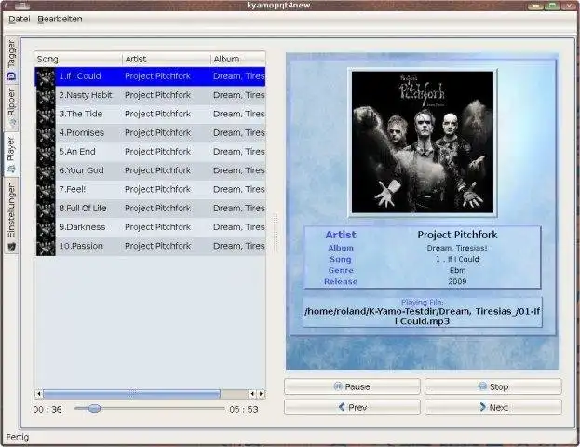Click the left chevron icon on Prev

click(x=342, y=407)
